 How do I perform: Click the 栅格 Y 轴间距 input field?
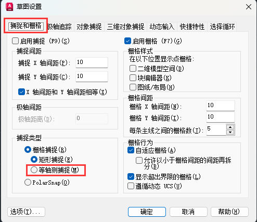[221, 117]
